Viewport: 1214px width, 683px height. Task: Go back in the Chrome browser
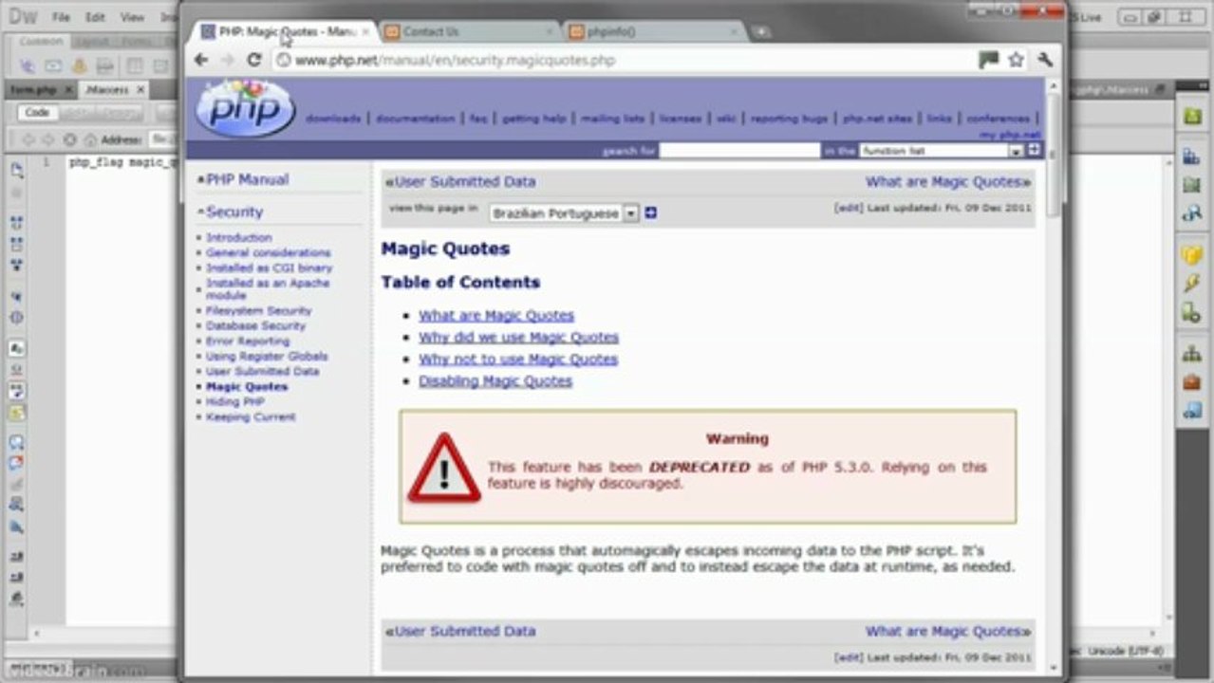tap(200, 60)
